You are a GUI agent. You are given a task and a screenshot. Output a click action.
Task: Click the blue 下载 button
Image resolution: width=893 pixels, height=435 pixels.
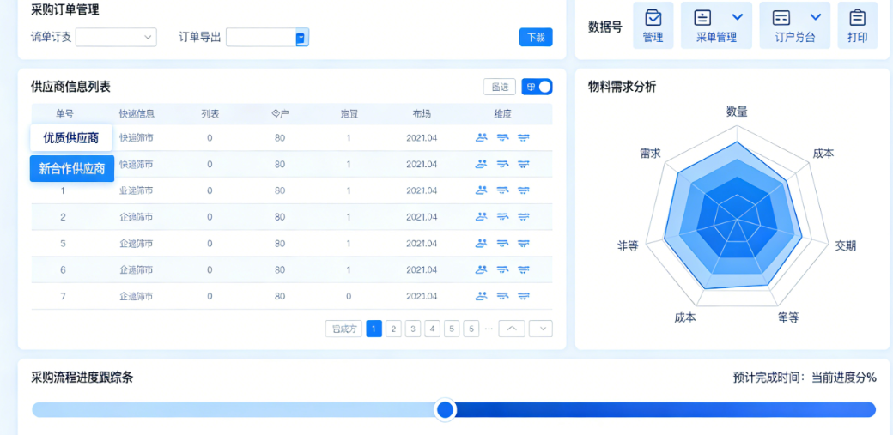[x=536, y=37]
